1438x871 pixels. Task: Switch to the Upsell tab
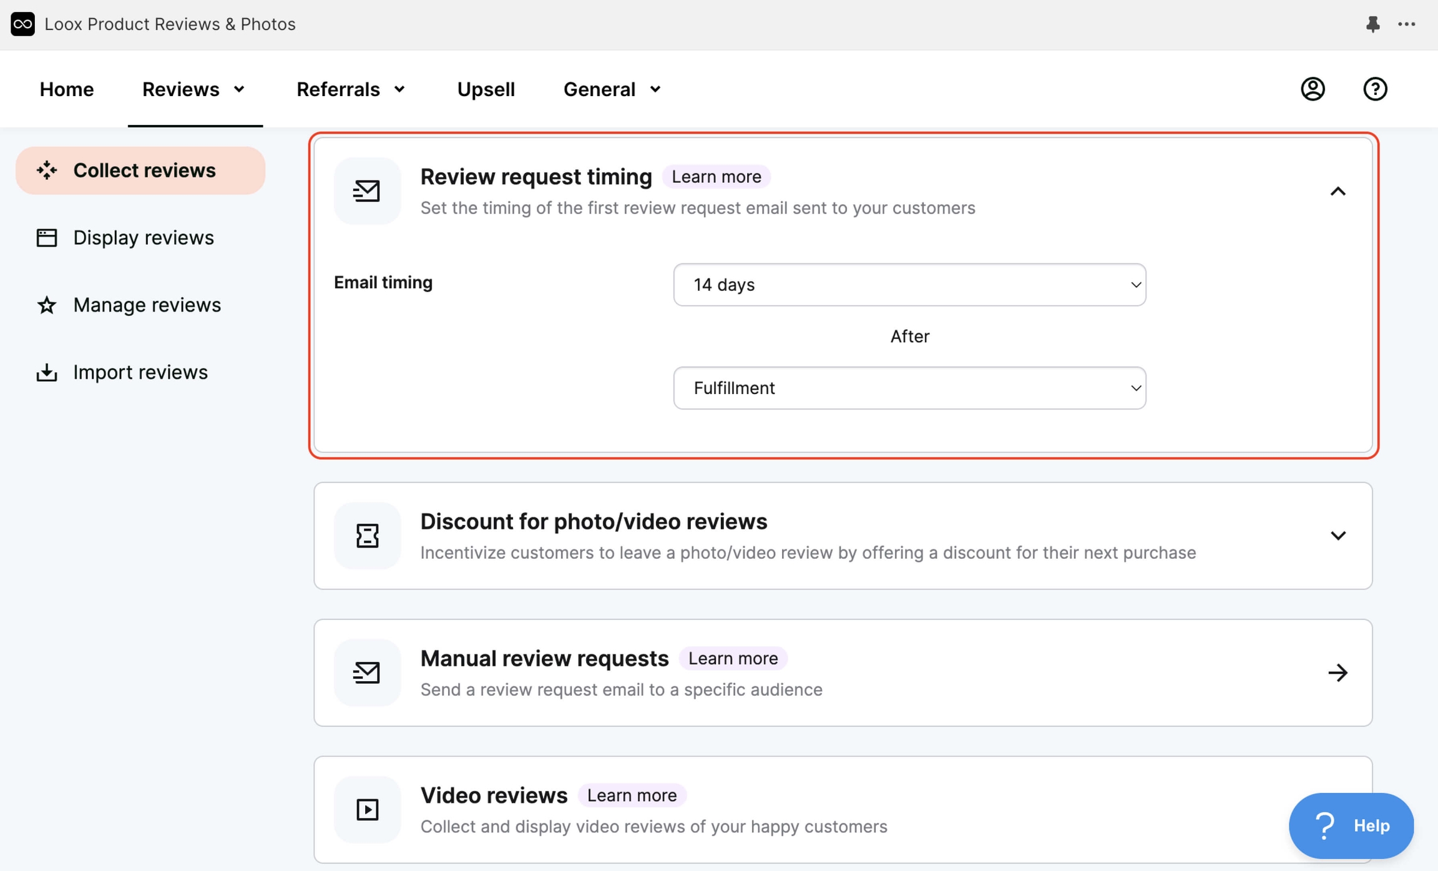[486, 89]
